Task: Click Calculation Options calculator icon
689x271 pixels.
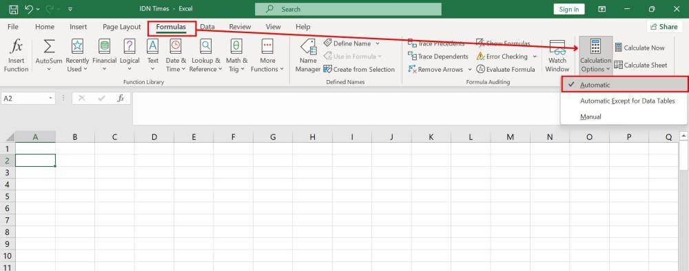Action: [x=595, y=47]
